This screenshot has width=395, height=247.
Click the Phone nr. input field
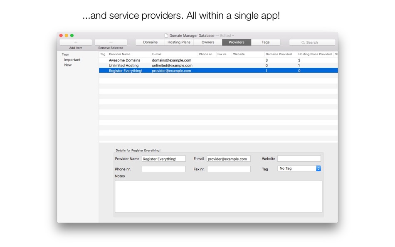point(164,169)
